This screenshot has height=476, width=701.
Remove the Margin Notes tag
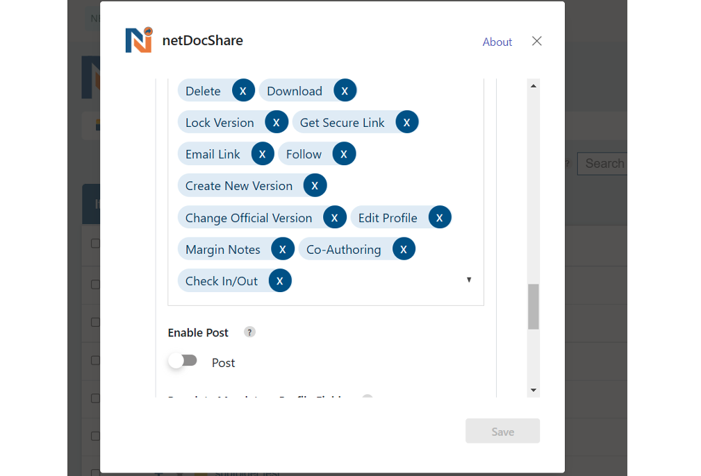(x=283, y=249)
